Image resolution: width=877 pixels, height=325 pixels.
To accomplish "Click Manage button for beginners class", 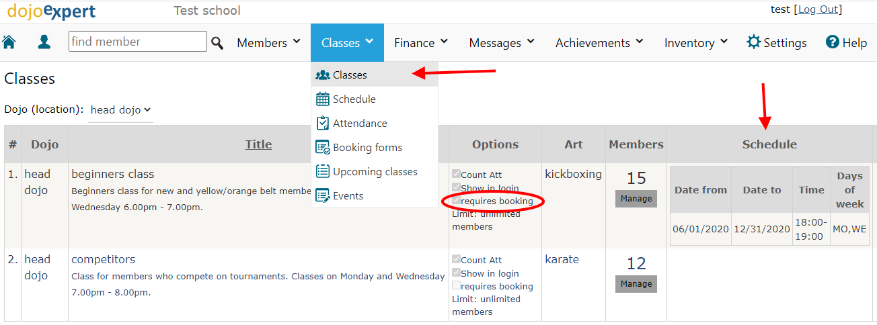I will tap(636, 199).
